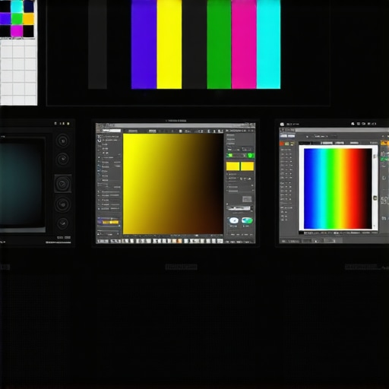Click the bottom round knob on the left device window
Image resolution: width=389 pixels, height=389 pixels.
point(62,223)
